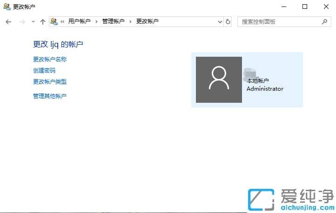This screenshot has width=336, height=213.
Task: Click the grey user avatar picture
Action: point(219,80)
